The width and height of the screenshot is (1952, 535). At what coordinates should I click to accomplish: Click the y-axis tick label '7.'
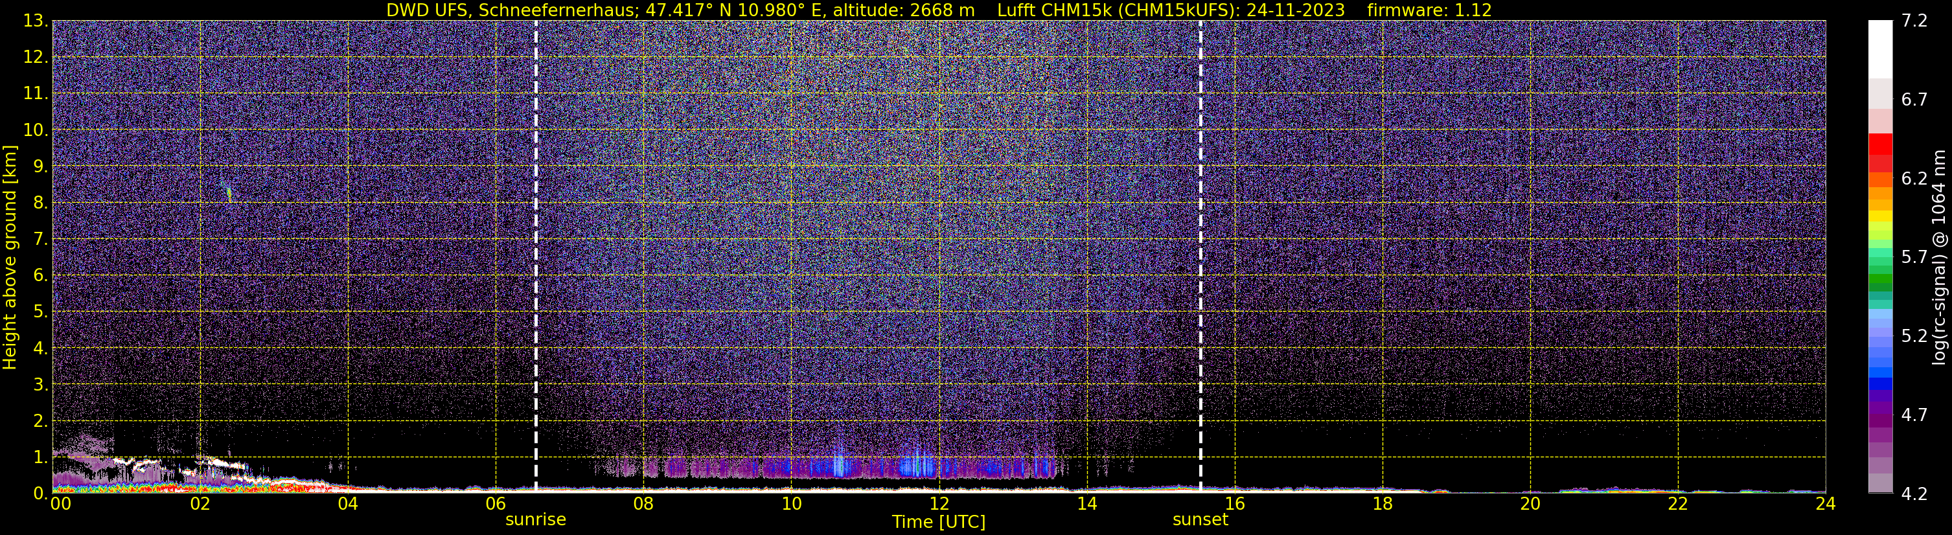tap(41, 240)
